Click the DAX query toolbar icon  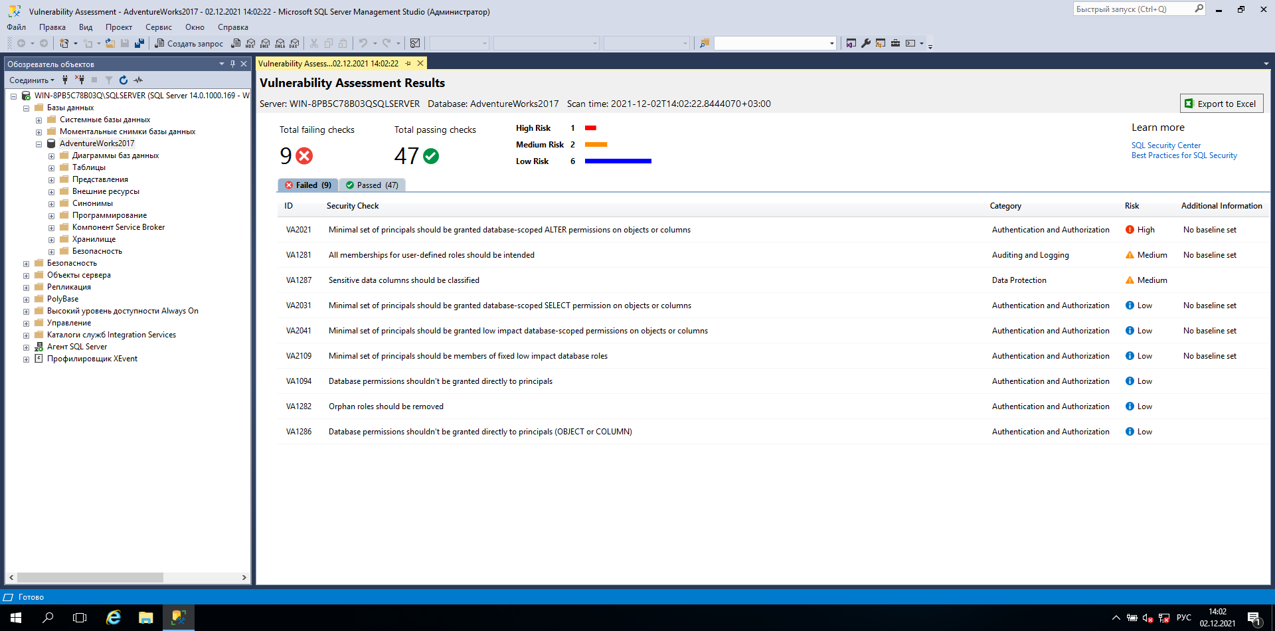point(294,43)
